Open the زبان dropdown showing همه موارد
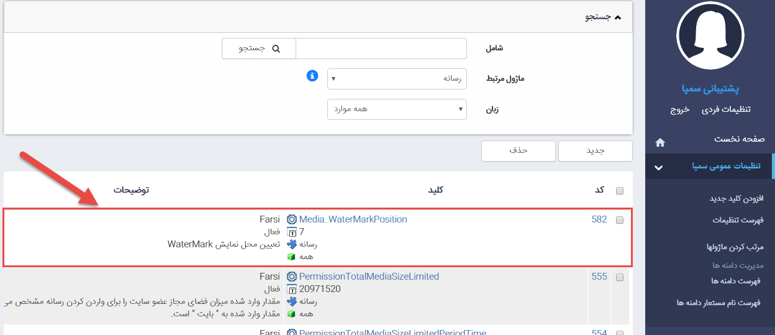 pos(397,109)
